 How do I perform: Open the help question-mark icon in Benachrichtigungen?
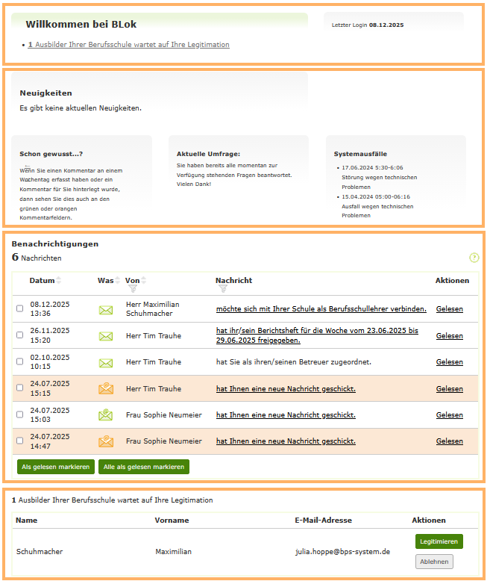click(474, 258)
